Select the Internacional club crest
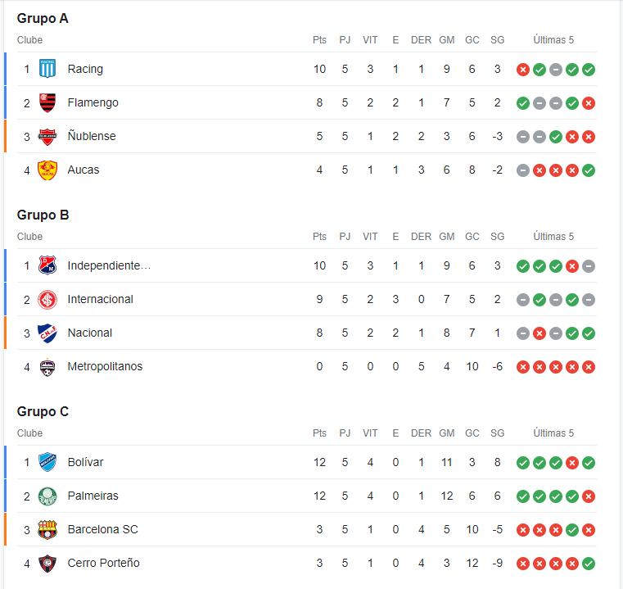 pos(47,300)
